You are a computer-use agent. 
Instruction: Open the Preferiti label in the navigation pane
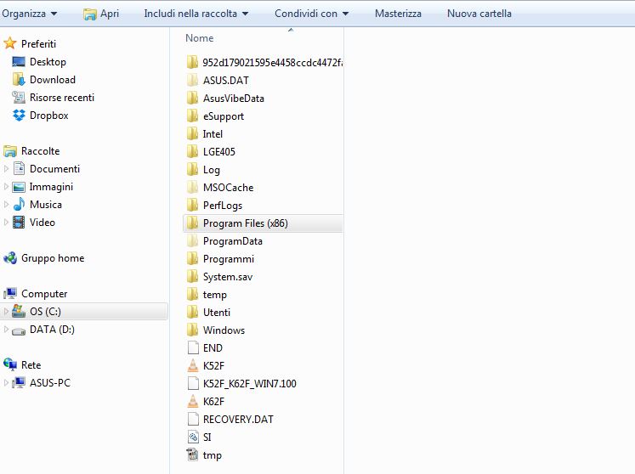click(38, 43)
